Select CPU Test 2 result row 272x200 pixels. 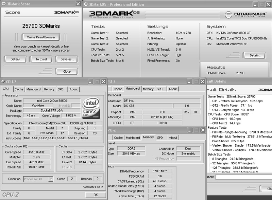[x=226, y=123]
